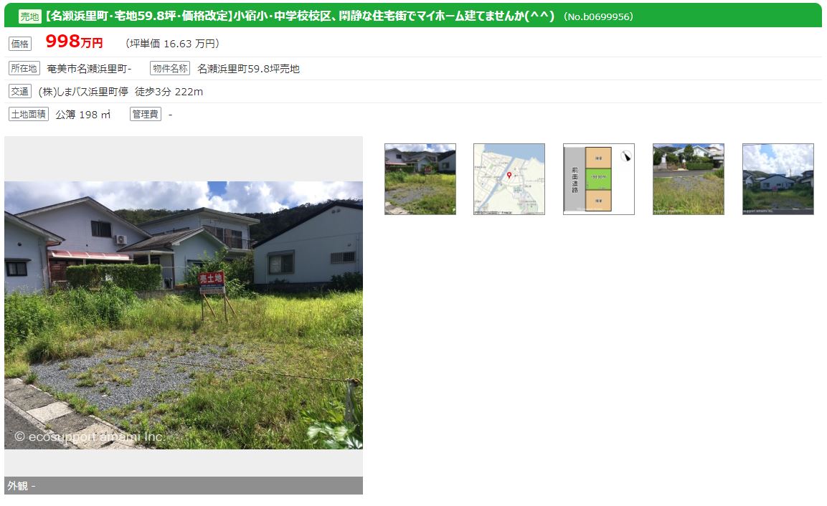Click the 所在地 label tag

coord(24,69)
